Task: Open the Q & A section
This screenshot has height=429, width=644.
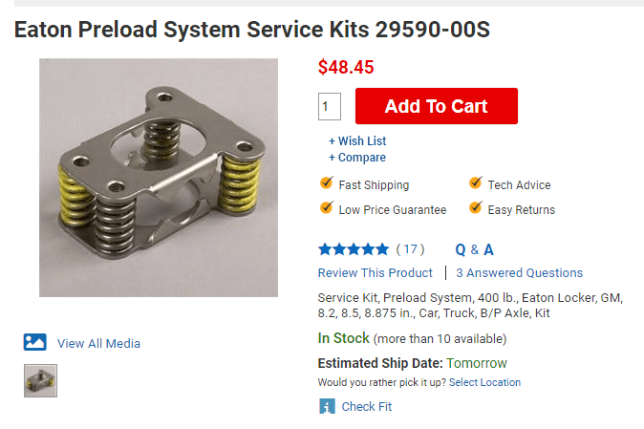Action: [474, 249]
